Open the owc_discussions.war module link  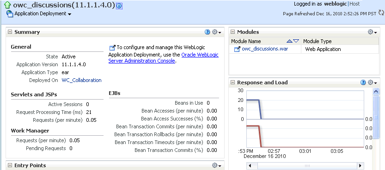pos(265,49)
